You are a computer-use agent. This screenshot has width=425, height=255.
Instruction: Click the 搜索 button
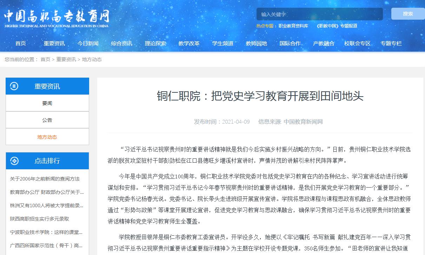tap(408, 14)
